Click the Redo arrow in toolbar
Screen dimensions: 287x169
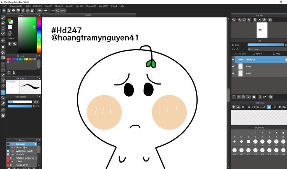point(46,10)
